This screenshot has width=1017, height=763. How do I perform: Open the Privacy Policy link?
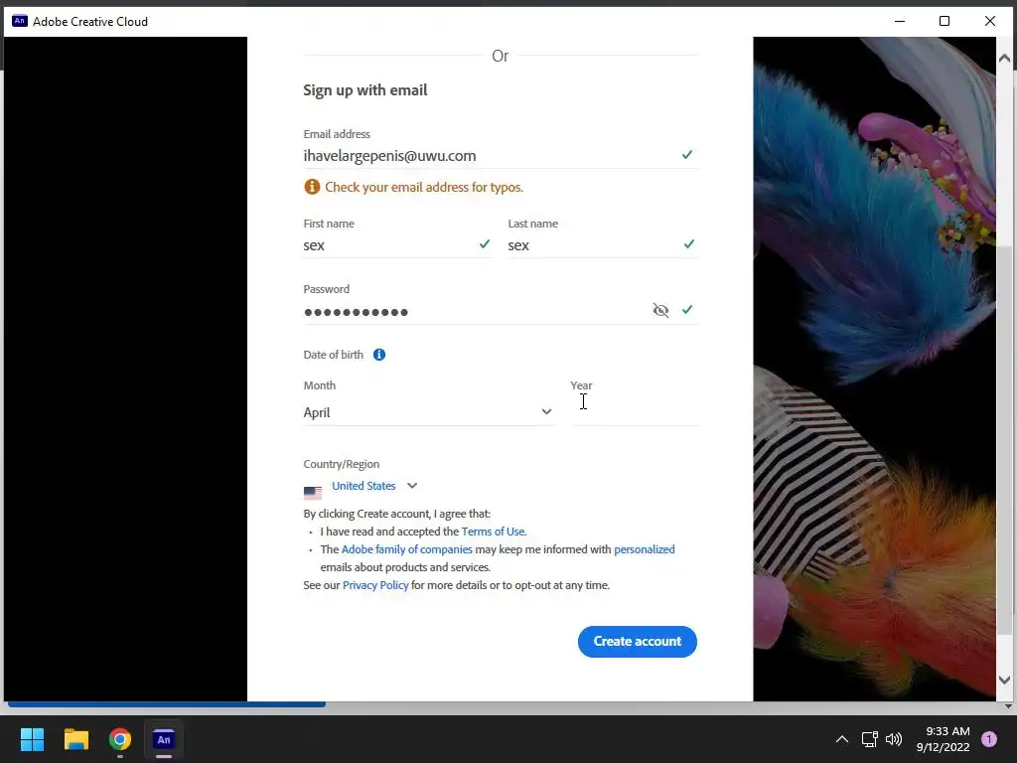click(x=375, y=585)
